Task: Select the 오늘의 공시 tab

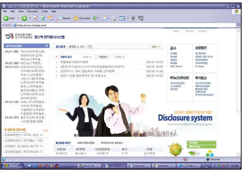Action: (x=66, y=57)
